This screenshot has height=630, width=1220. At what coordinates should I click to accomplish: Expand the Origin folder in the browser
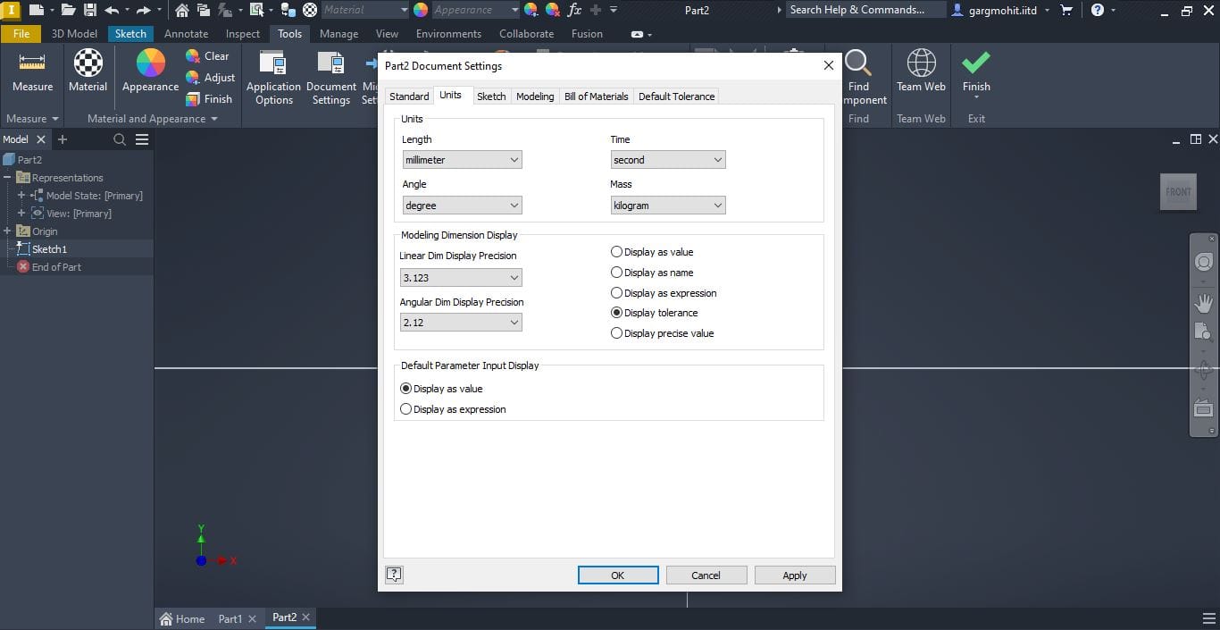(x=7, y=231)
